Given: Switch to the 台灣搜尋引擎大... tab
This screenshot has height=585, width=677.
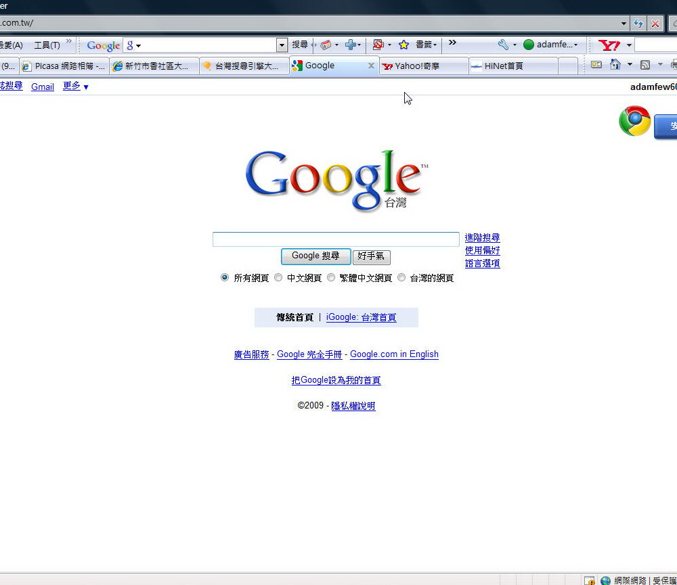Looking at the screenshot, I should [244, 66].
